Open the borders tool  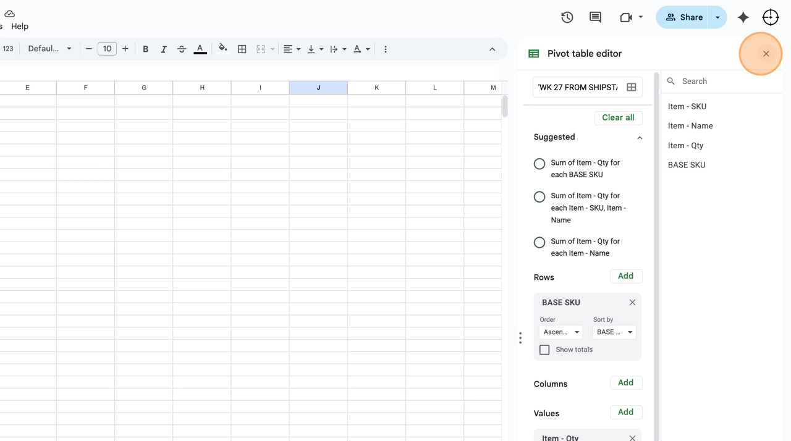click(242, 49)
